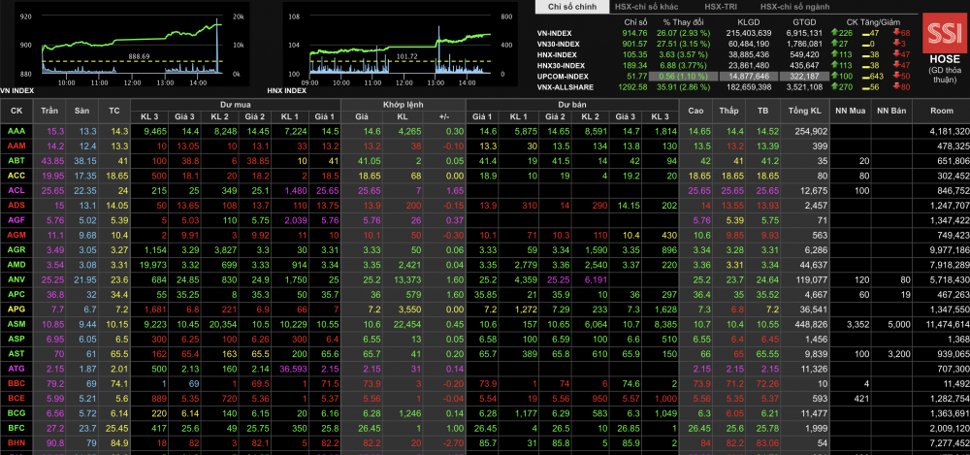The image size is (970, 455).
Task: Click red down arrow in HNX30-INDEX row
Action: point(894,65)
